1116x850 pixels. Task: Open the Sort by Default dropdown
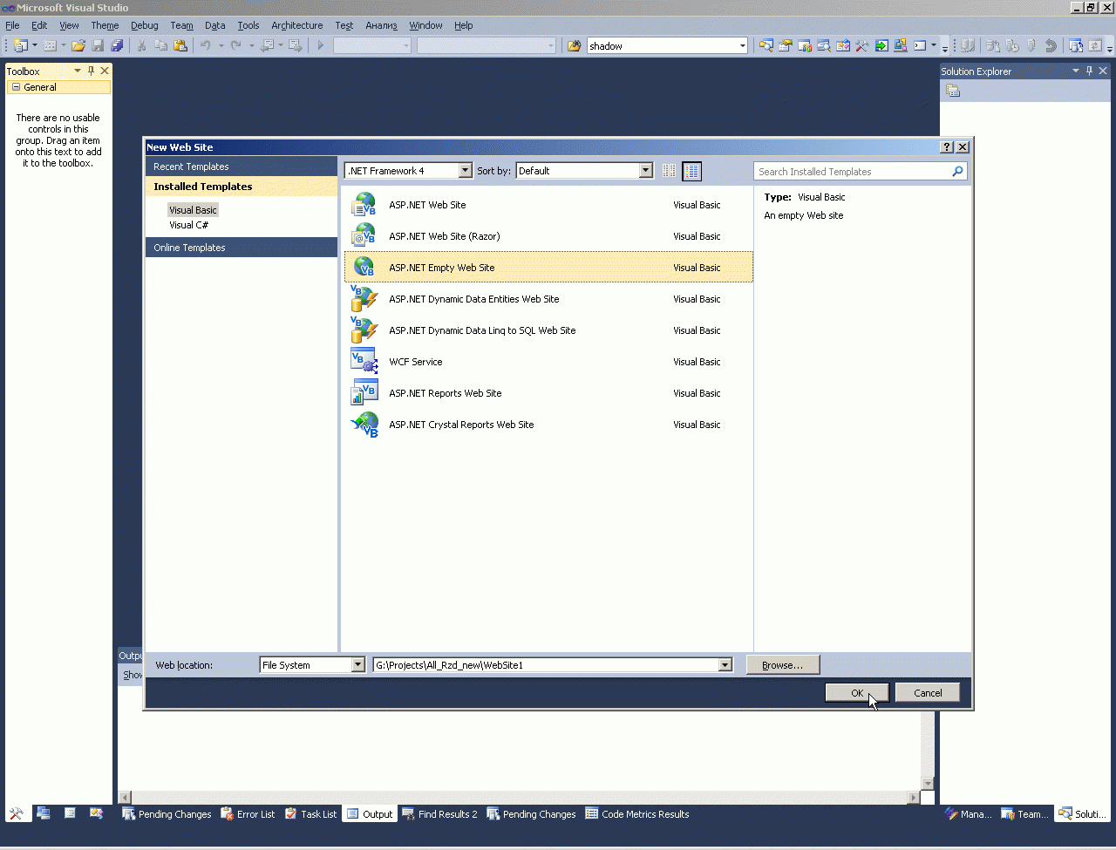646,171
